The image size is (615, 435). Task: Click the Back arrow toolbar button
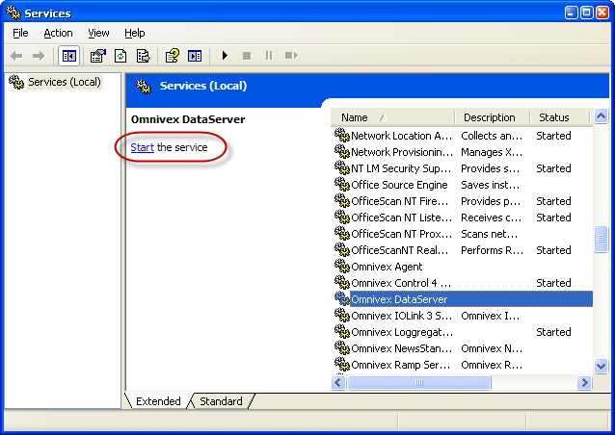[x=16, y=56]
